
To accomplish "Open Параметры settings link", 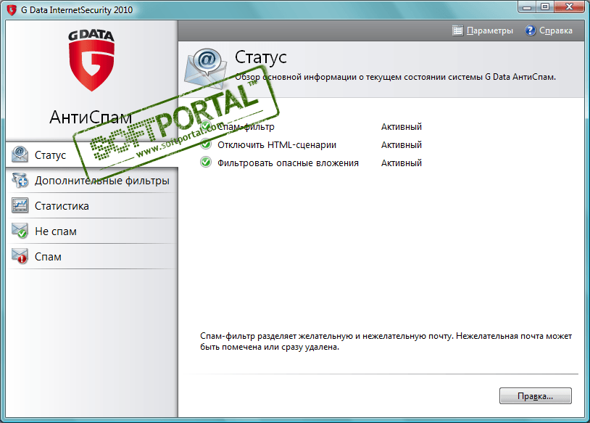I will pos(483,30).
